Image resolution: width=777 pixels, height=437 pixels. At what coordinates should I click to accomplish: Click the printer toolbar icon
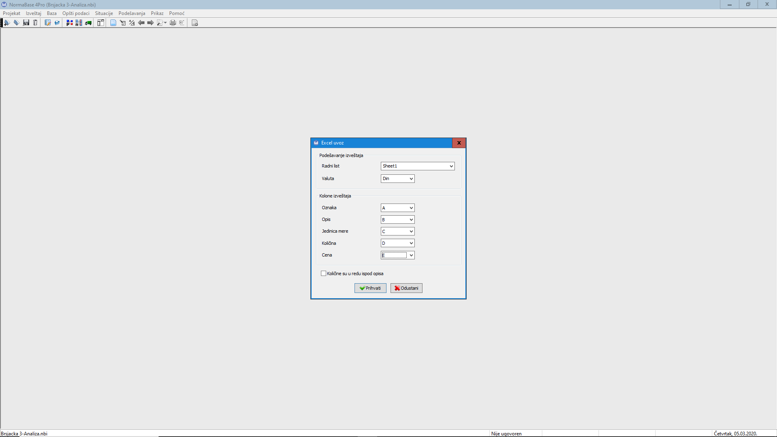[x=173, y=23]
